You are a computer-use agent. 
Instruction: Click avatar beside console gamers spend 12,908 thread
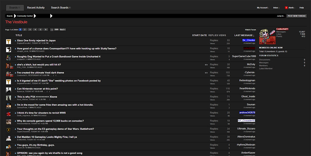pyautogui.click(x=8, y=122)
